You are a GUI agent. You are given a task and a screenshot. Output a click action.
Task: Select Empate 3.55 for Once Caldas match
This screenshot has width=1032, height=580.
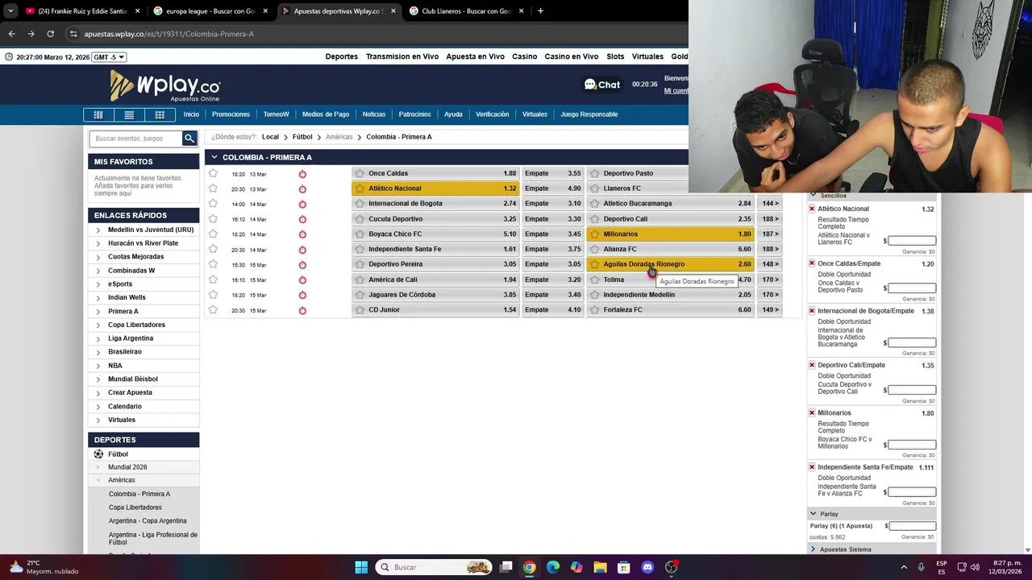[x=552, y=173]
